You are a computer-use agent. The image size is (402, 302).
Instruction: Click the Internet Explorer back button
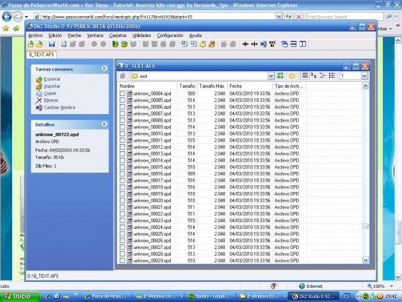pos(7,17)
